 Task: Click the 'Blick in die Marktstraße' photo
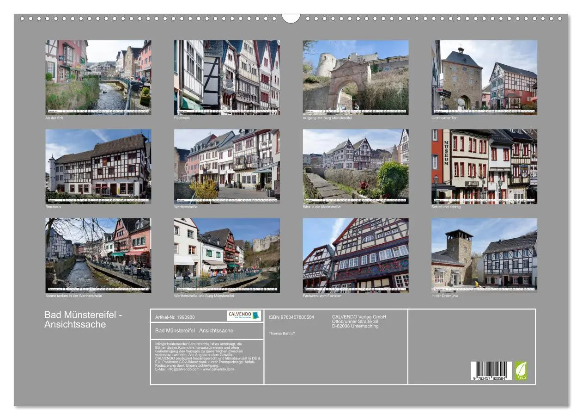coord(356,167)
